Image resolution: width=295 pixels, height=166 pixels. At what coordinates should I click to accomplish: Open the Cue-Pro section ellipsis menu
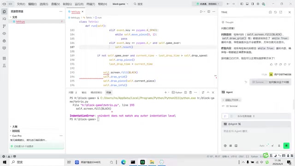coord(61,136)
